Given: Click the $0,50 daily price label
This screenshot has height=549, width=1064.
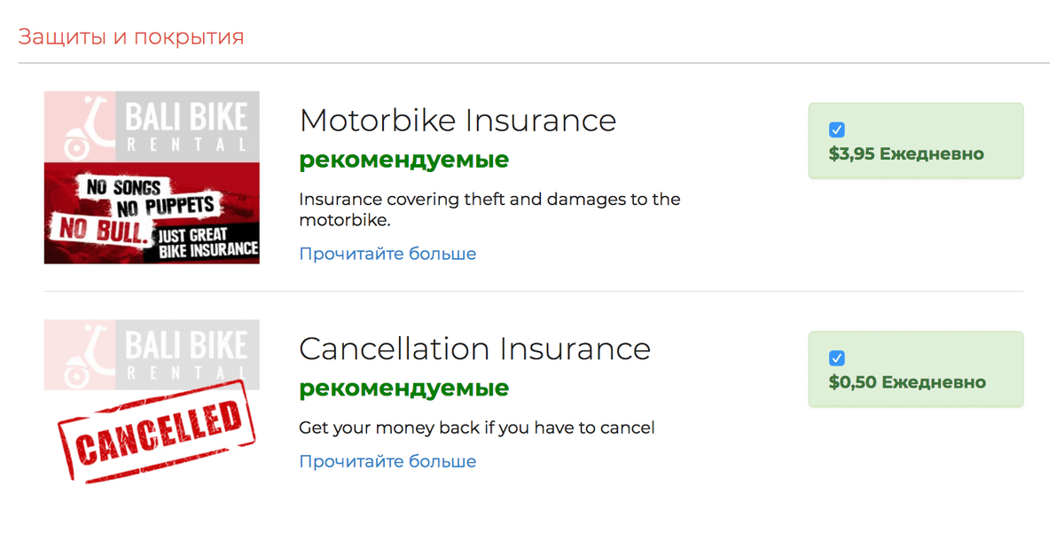Looking at the screenshot, I should click(x=907, y=382).
